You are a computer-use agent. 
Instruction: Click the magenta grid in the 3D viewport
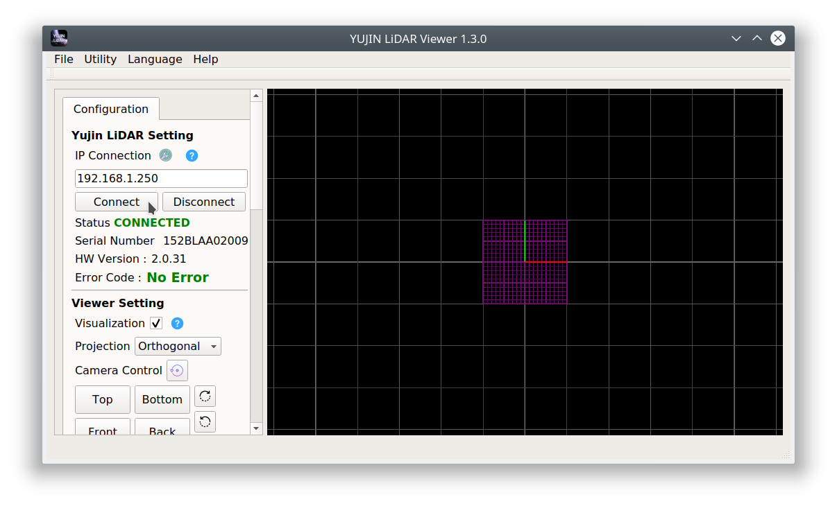(525, 262)
